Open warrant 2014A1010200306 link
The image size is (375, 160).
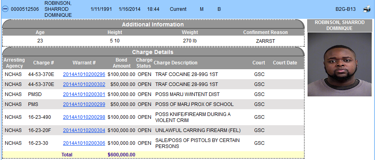[x=84, y=143]
